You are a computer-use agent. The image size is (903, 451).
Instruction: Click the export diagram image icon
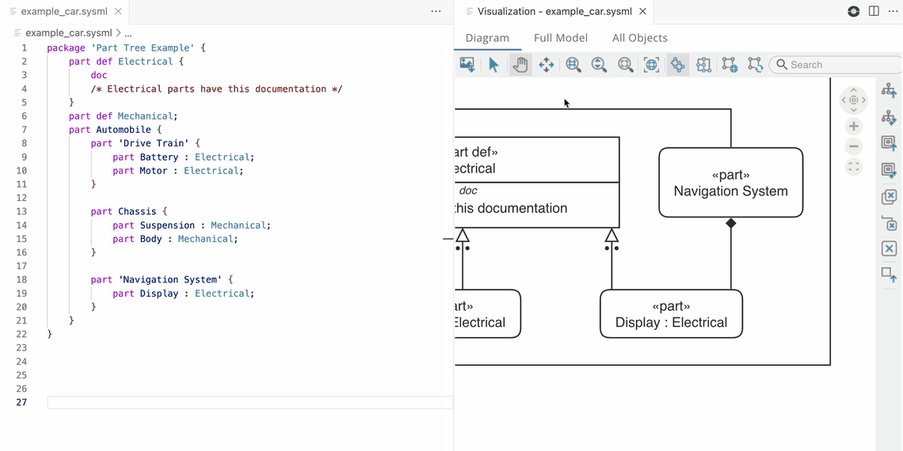click(467, 65)
